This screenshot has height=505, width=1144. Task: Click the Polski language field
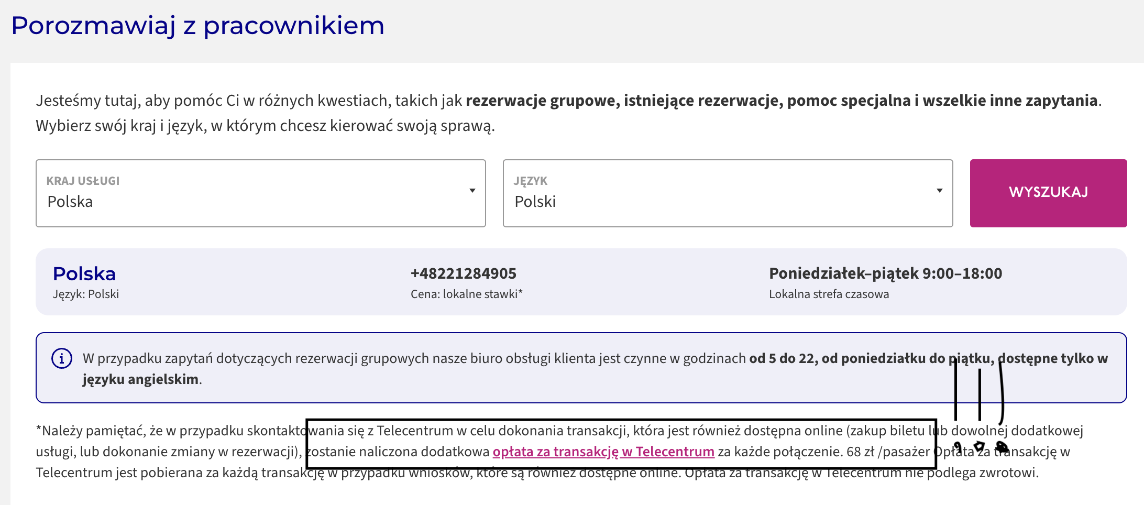point(728,193)
